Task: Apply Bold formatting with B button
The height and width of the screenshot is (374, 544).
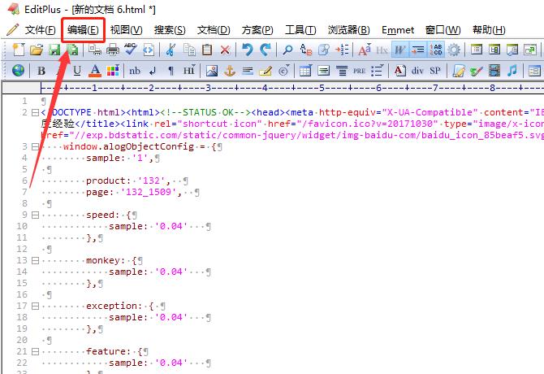Action: [41, 71]
